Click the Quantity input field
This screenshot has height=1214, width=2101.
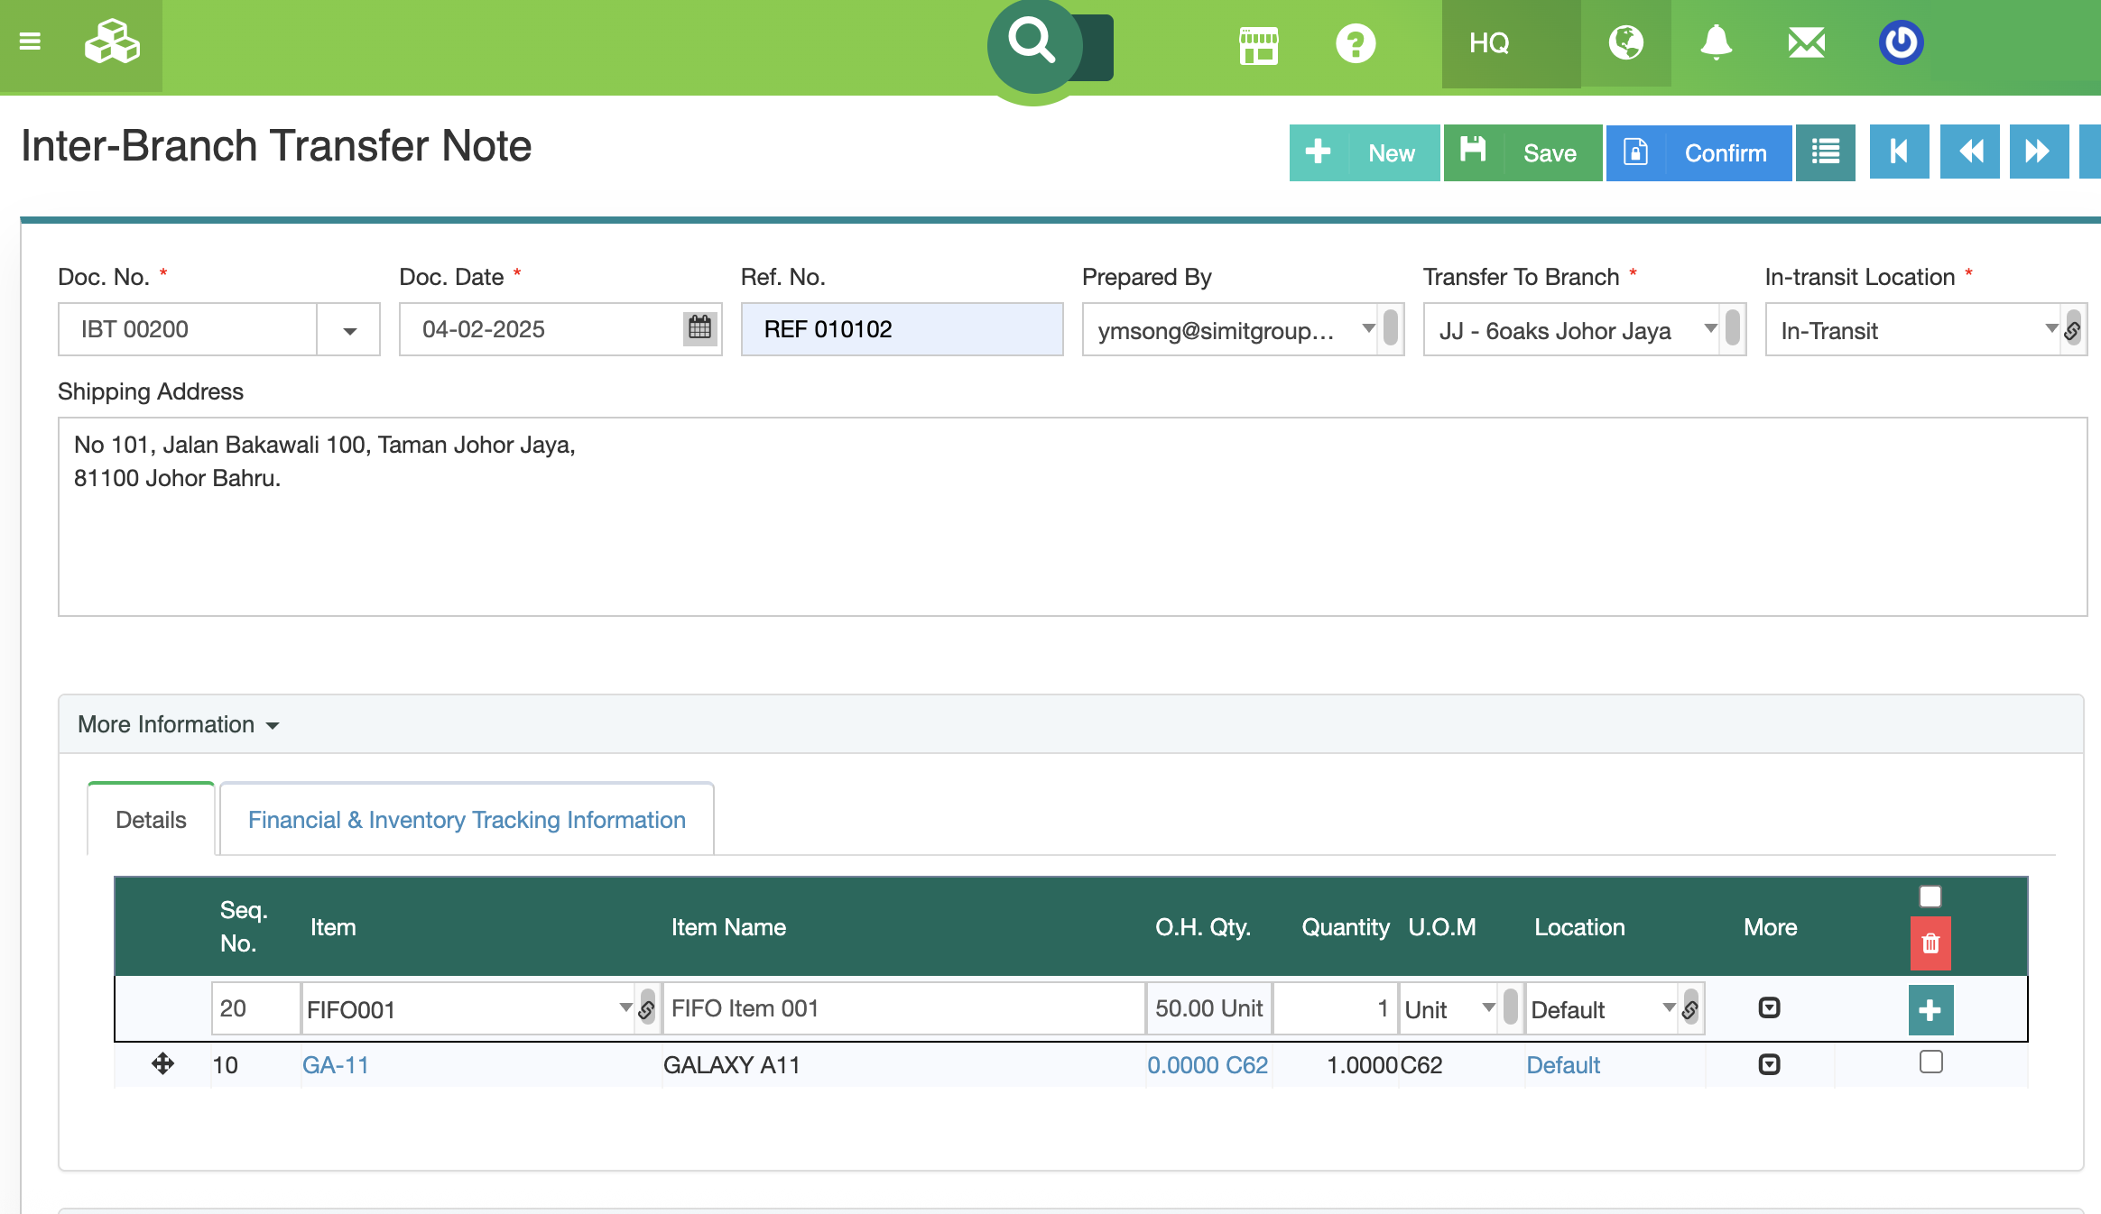pos(1335,1008)
